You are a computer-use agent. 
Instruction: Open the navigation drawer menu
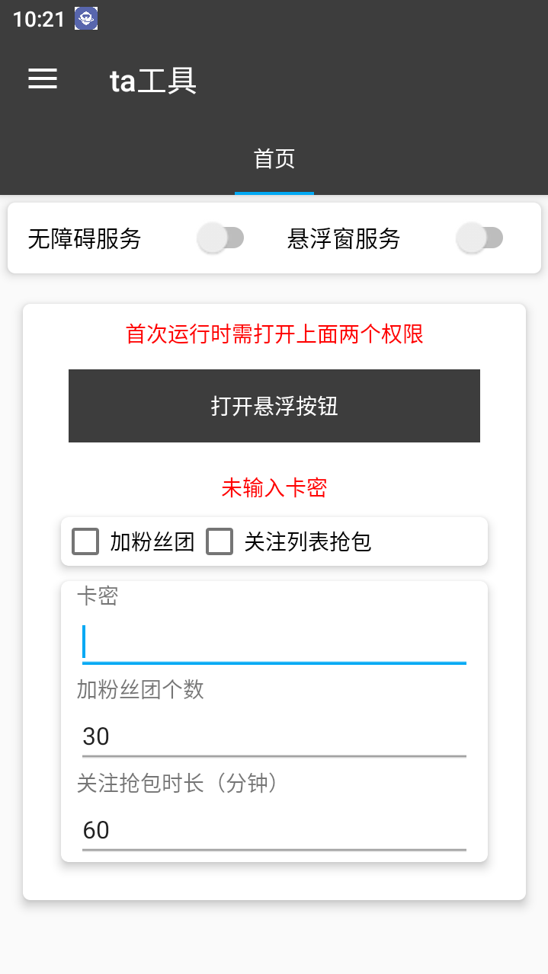[42, 79]
